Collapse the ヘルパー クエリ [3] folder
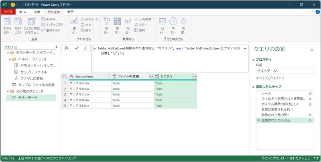This screenshot has height=162, width=321. click(10, 59)
